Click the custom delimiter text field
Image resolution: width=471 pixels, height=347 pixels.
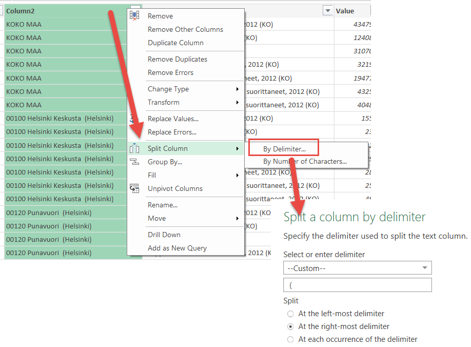tap(357, 285)
